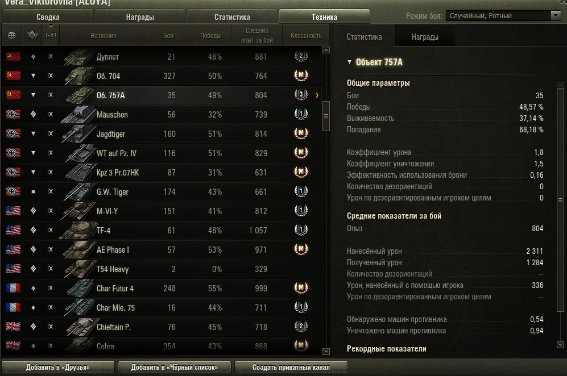Image resolution: width=567 pixels, height=376 pixels.
Task: Click the Mäuschen tank thumbnail
Action: [x=78, y=115]
